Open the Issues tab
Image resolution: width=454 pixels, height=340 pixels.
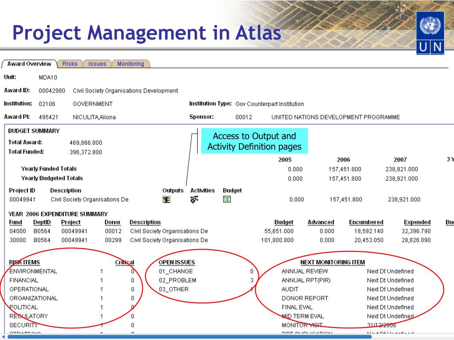click(97, 64)
